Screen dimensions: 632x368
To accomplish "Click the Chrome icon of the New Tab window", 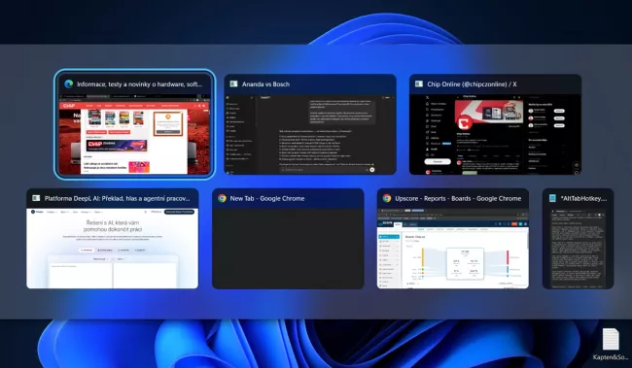I will pos(222,198).
